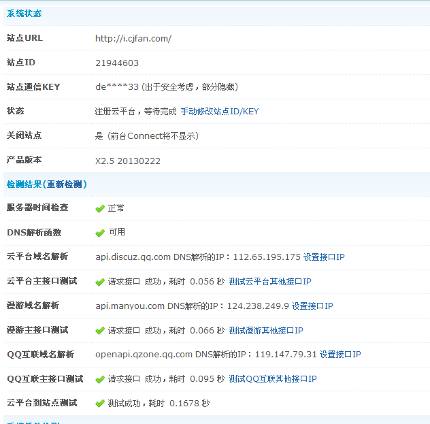Click QQ互联域名解析 row label
This screenshot has height=424, width=430.
[x=41, y=355]
